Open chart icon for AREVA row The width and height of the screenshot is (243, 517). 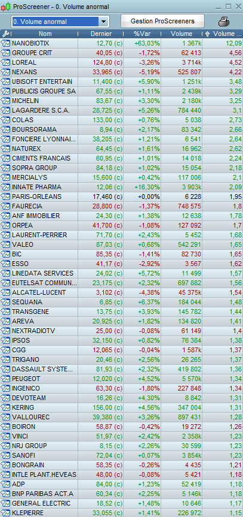(x=5, y=321)
